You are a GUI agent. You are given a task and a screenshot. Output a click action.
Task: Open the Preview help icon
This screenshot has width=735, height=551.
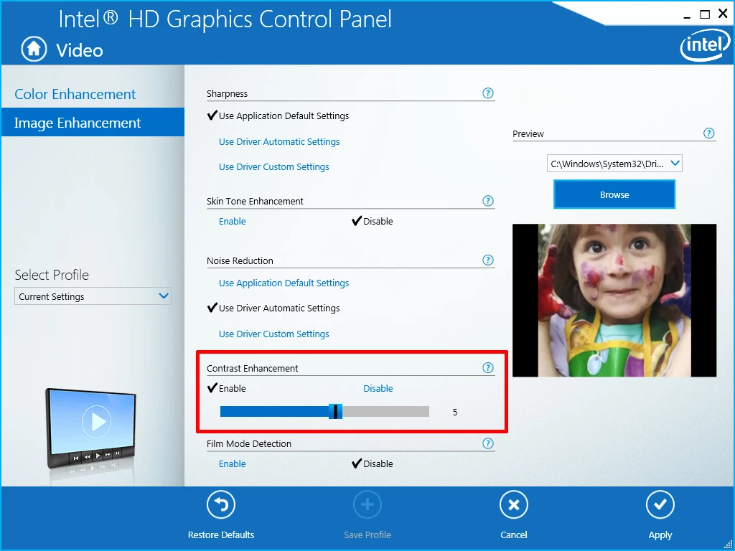(709, 133)
